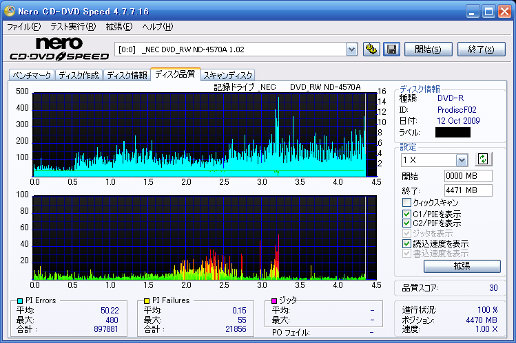
Task: Click the Nero CD-DVD Speed logo
Action: click(x=59, y=49)
